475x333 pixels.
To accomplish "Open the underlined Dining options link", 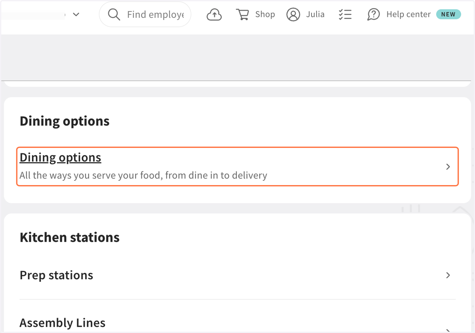I will (61, 157).
